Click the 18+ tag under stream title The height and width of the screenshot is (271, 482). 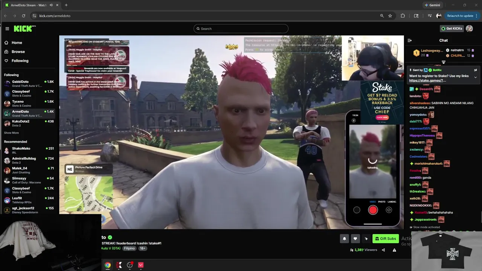142,248
